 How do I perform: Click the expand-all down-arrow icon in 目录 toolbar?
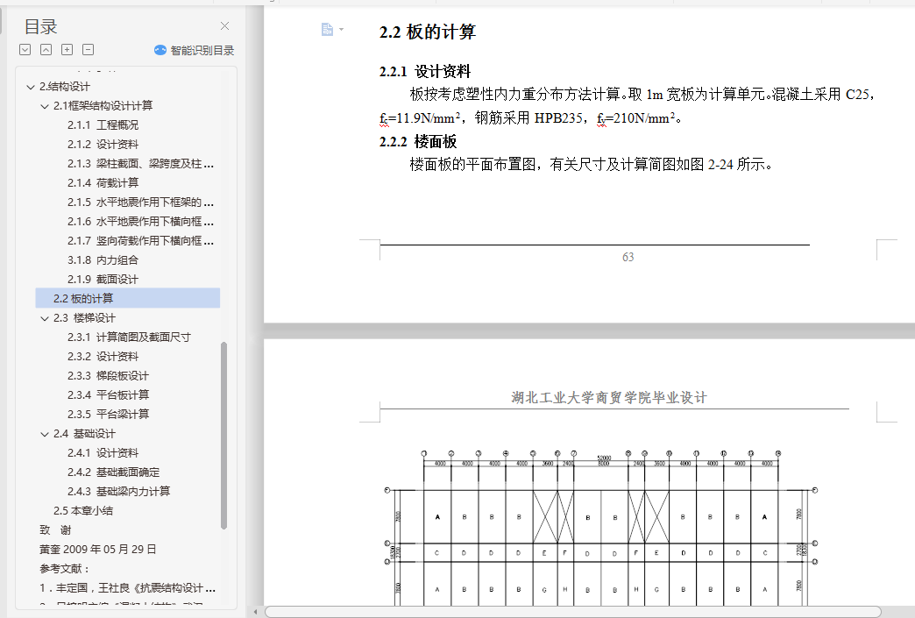(x=25, y=50)
